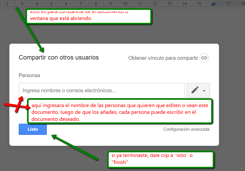Click the Personas label
The image size is (245, 171).
coord(29,75)
